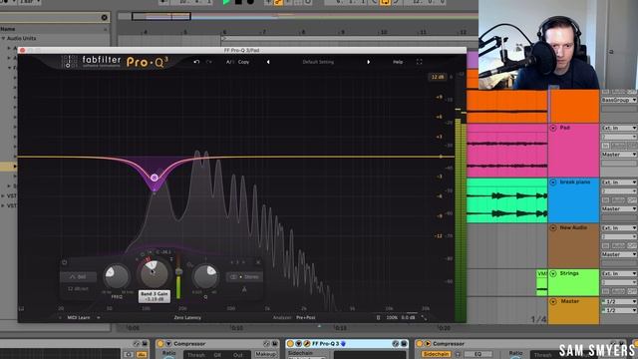Fold the break piano track
The image size is (638, 359).
tap(553, 182)
